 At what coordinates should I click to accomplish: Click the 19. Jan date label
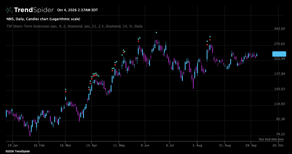(x=13, y=145)
